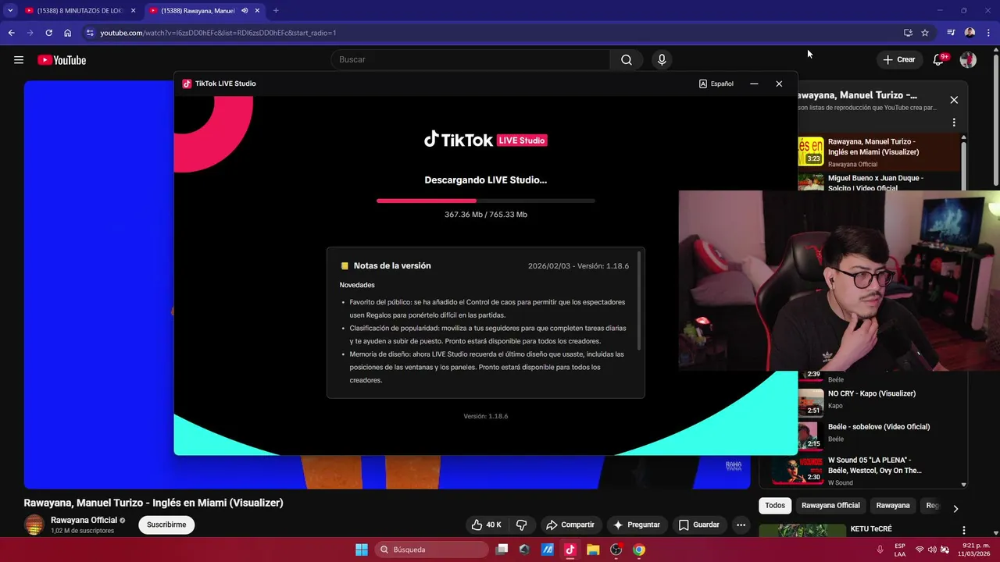Click the Compartir share button

click(570, 525)
